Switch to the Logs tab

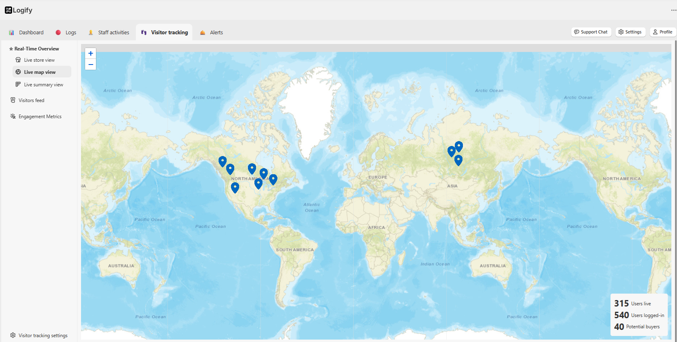(x=66, y=32)
